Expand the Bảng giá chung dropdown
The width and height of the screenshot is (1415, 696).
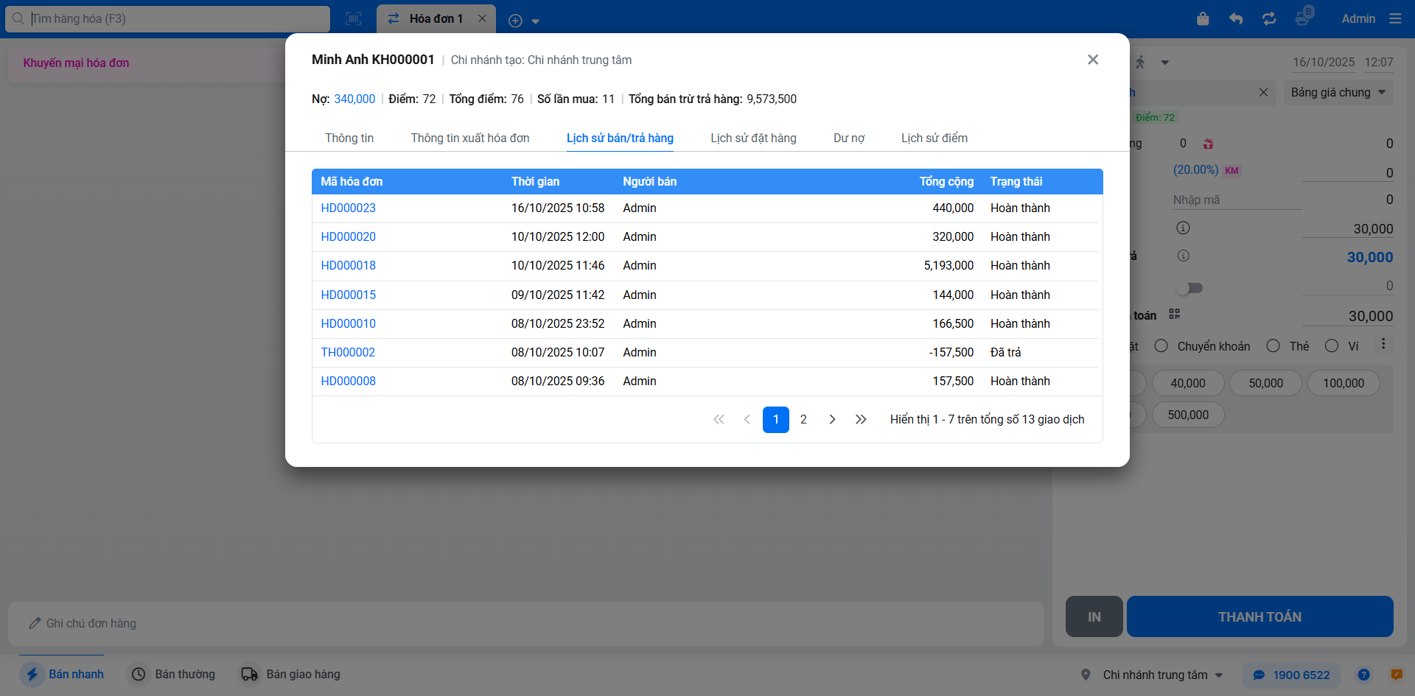click(x=1338, y=93)
